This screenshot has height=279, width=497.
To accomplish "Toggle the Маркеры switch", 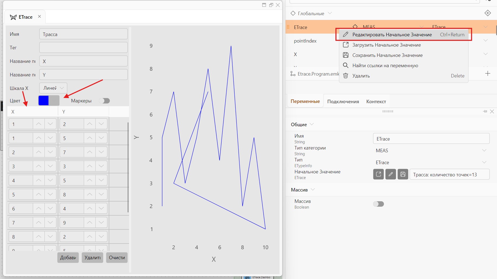I will pyautogui.click(x=104, y=101).
